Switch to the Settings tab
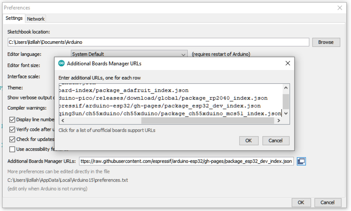This screenshot has height=211, width=351. [x=14, y=18]
